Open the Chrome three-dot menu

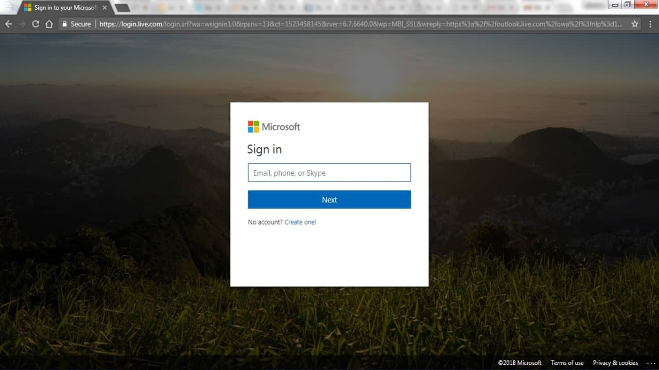pos(650,24)
